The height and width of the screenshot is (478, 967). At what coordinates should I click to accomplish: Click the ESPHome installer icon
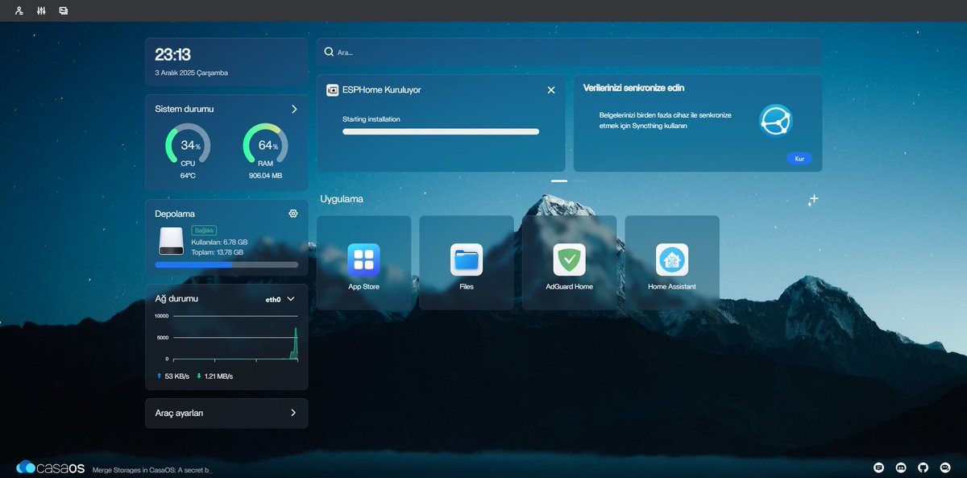click(332, 90)
